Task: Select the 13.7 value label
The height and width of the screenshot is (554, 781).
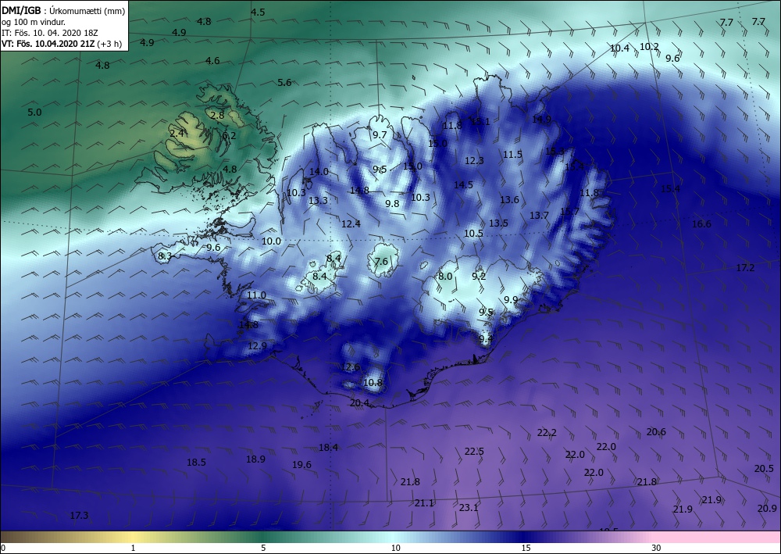Action: (x=539, y=215)
